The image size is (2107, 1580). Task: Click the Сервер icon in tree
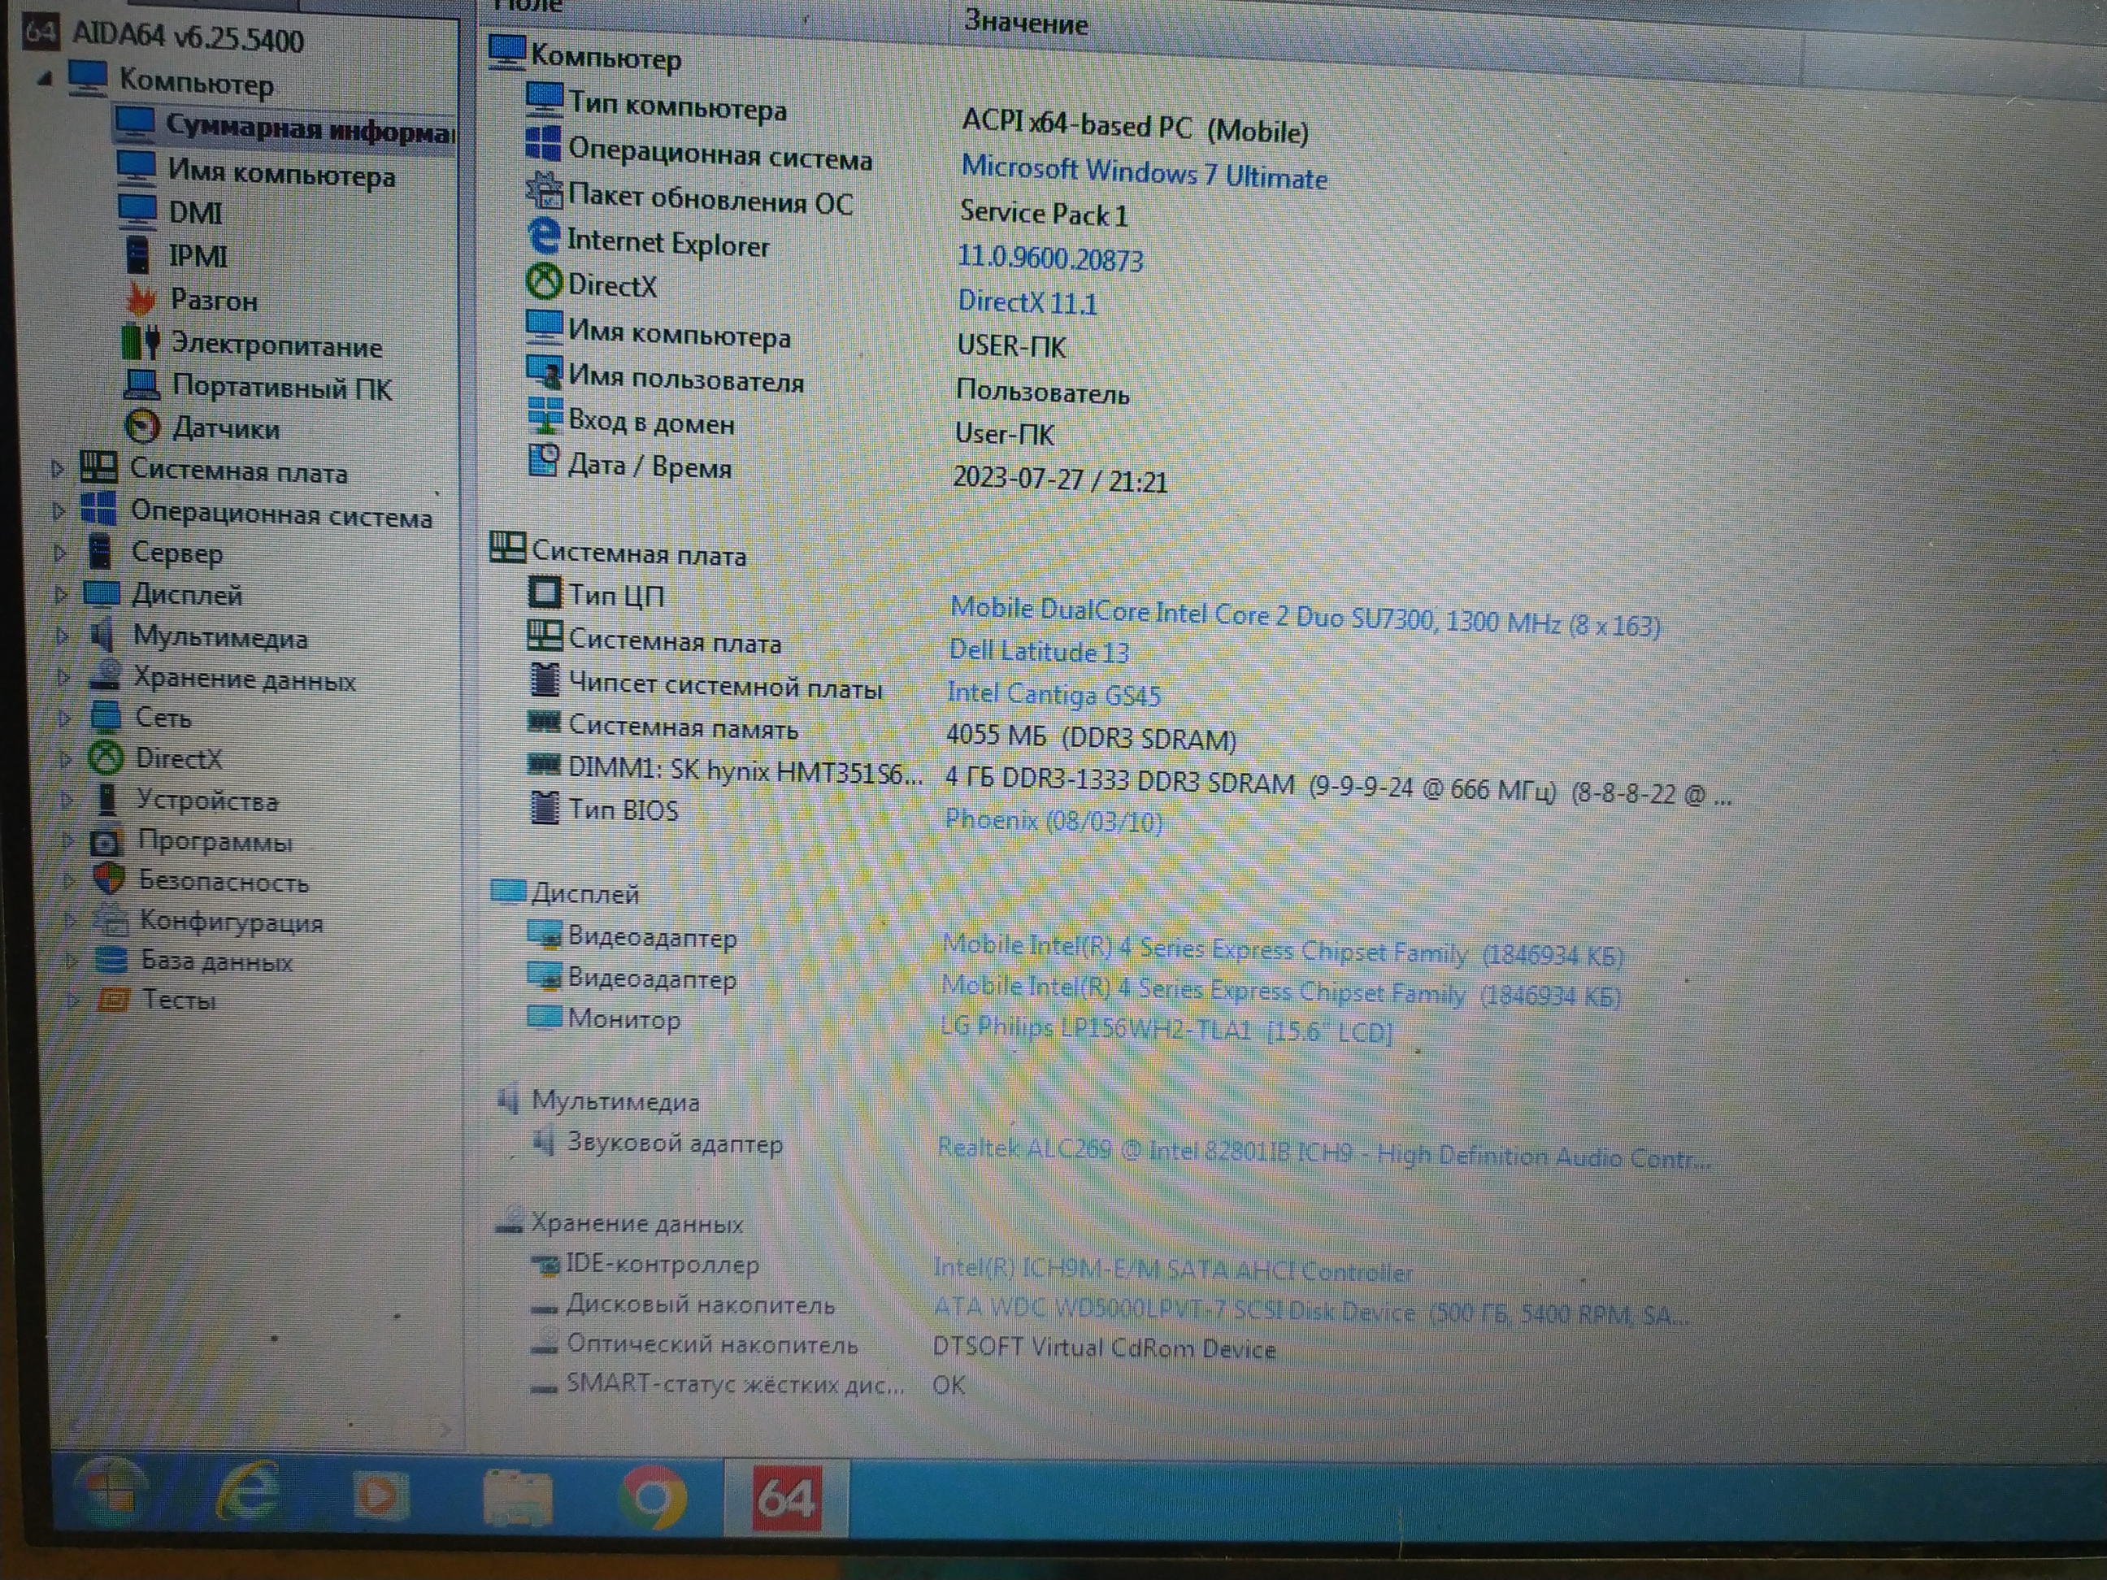click(x=100, y=551)
